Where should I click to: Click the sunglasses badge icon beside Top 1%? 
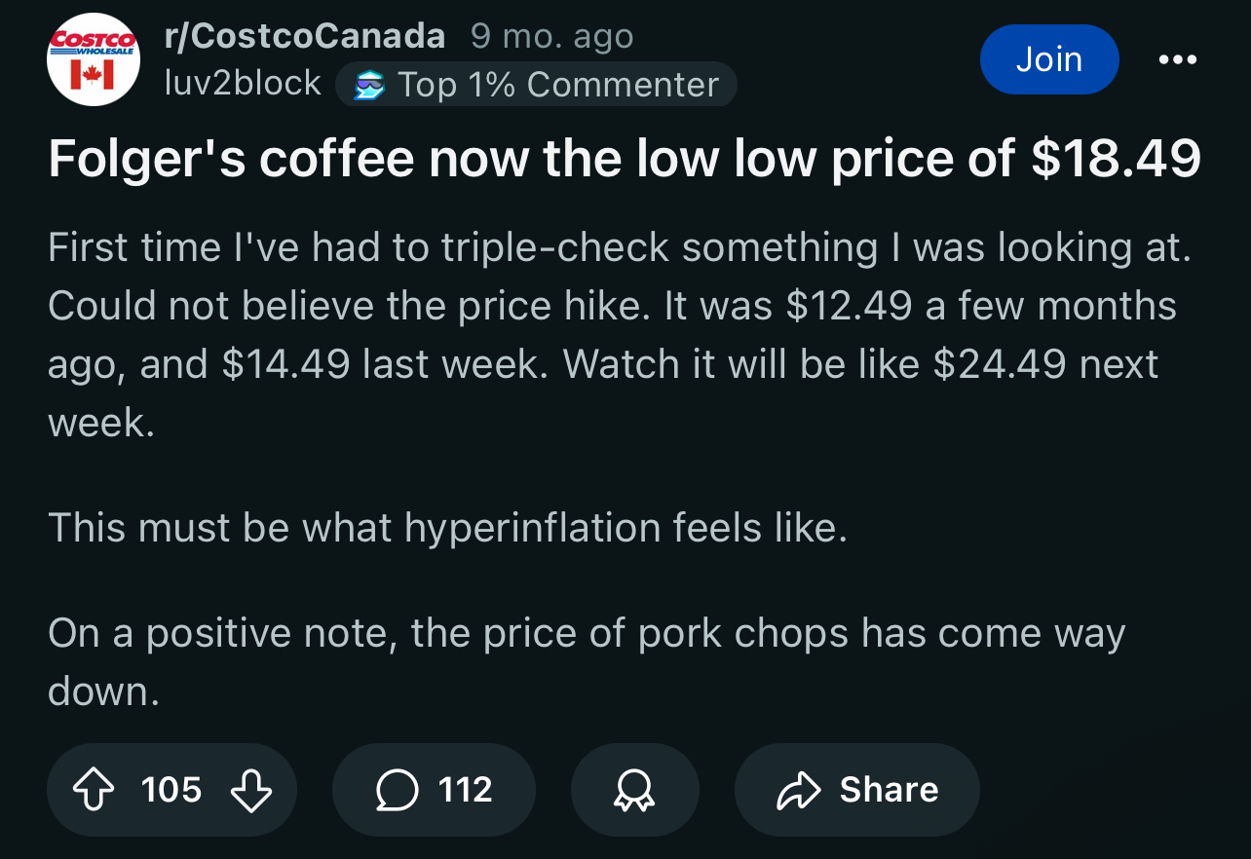coord(368,86)
